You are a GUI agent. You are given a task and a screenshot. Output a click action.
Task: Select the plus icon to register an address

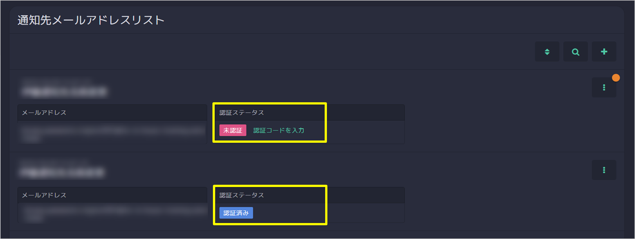coord(604,51)
